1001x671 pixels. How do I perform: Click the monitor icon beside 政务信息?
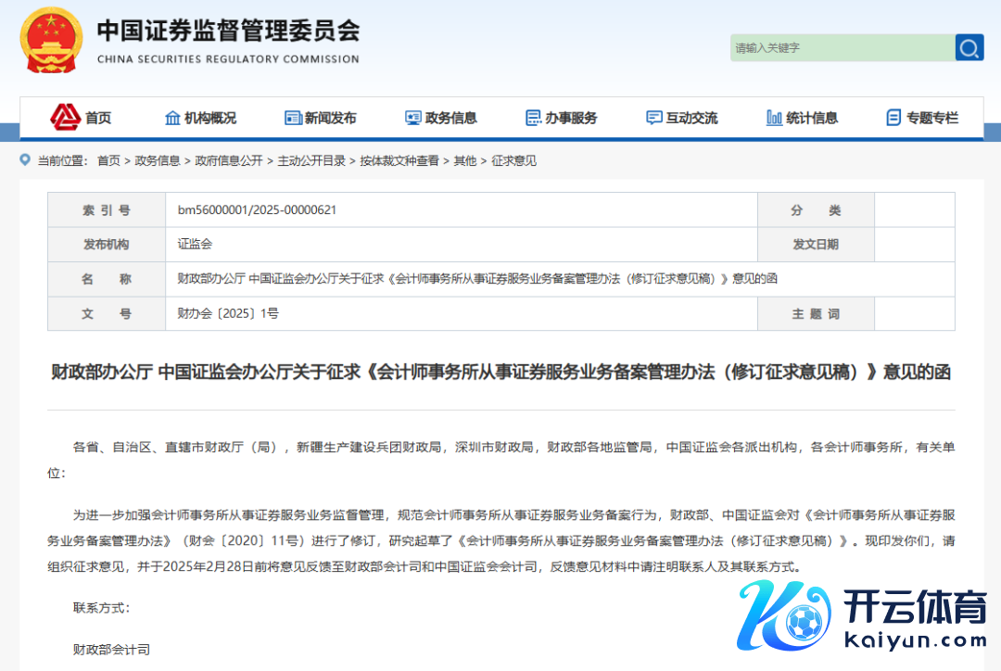[x=413, y=118]
